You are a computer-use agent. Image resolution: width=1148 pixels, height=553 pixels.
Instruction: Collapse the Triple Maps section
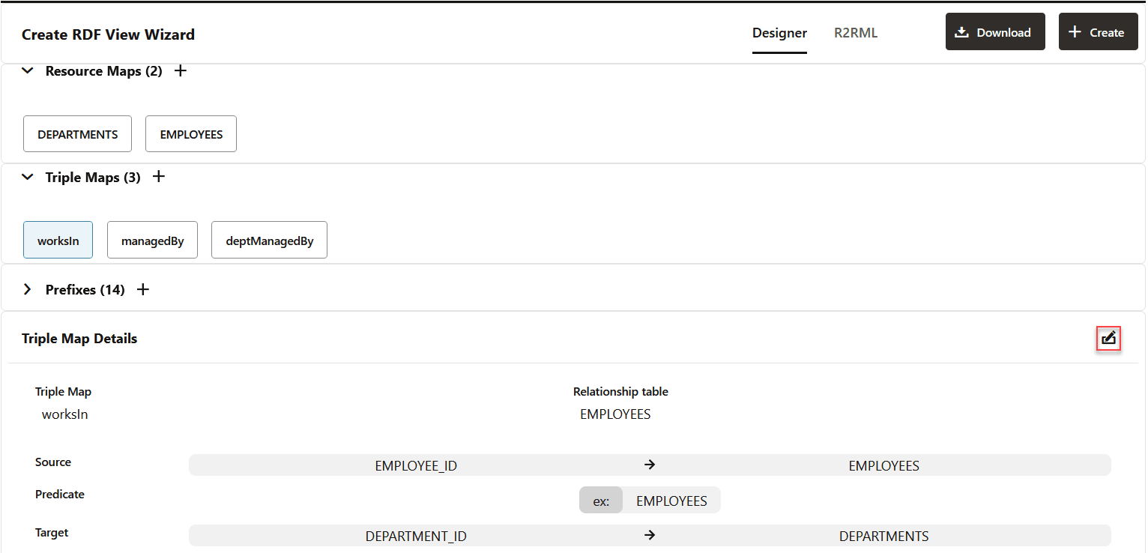click(x=28, y=178)
